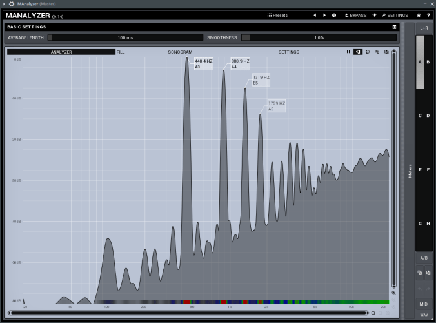Select the next preset arrow
This screenshot has height=323, width=436.
(324, 15)
